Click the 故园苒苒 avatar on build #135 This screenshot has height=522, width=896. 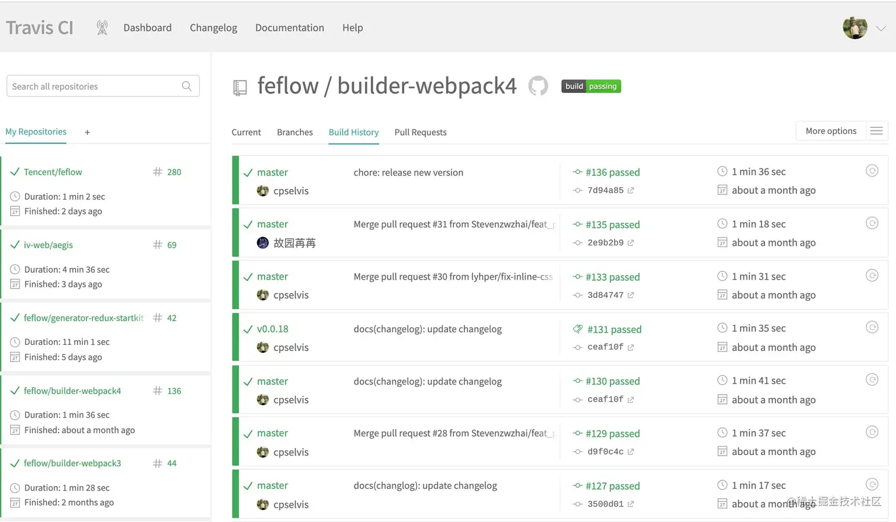[x=263, y=243]
